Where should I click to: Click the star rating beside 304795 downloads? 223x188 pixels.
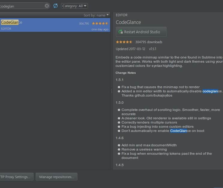coord(124,42)
